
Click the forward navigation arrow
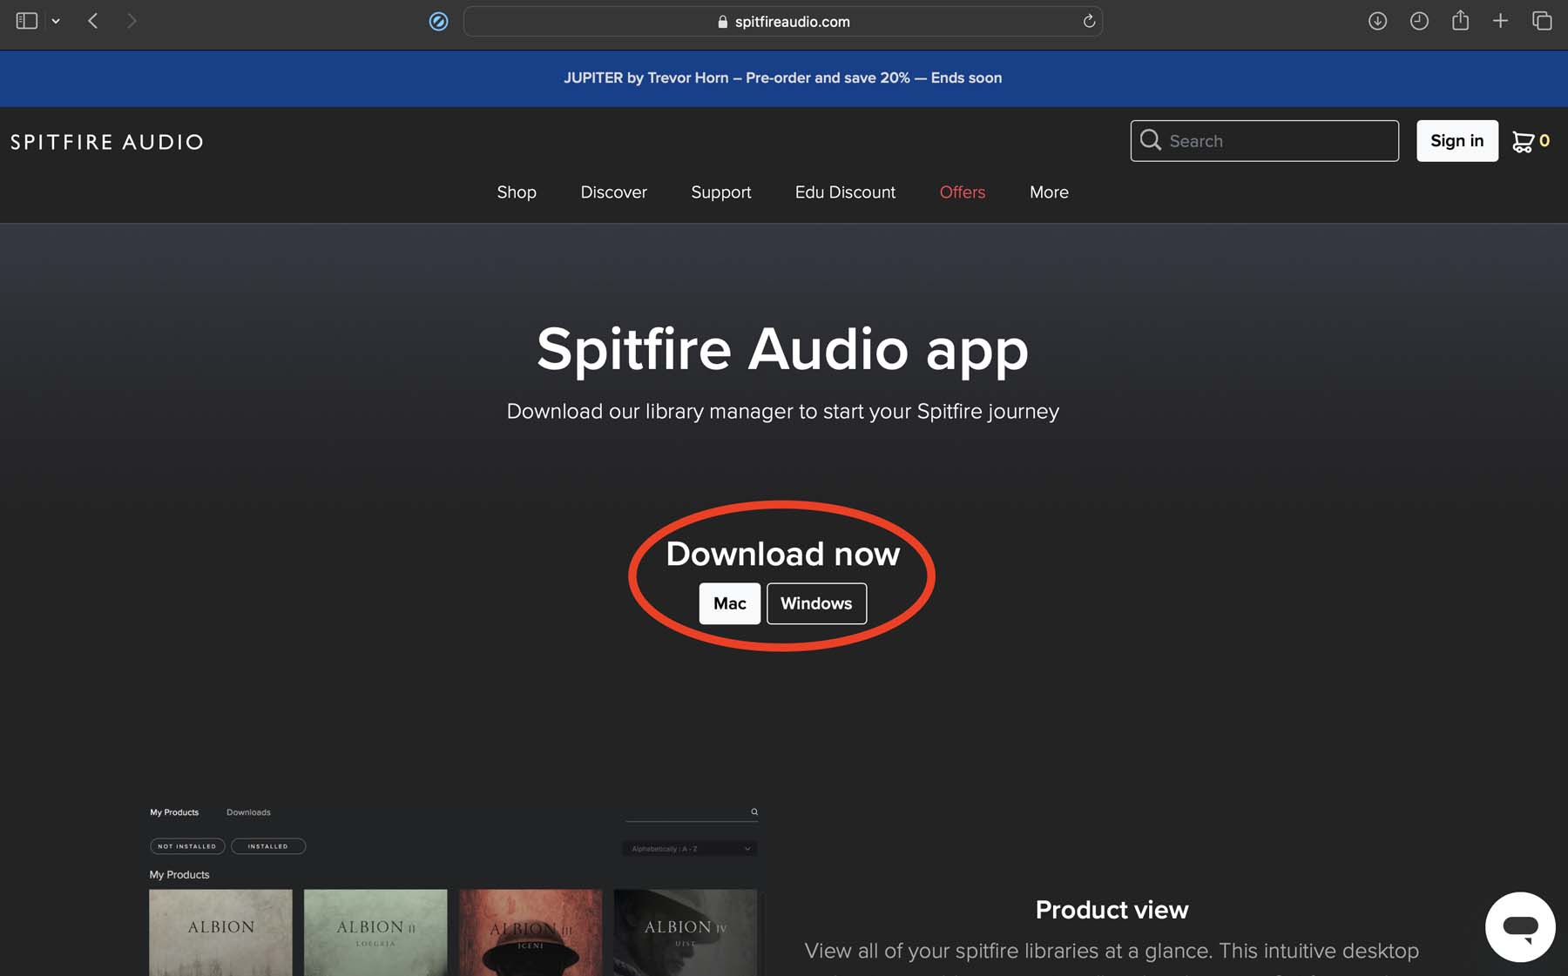[132, 21]
